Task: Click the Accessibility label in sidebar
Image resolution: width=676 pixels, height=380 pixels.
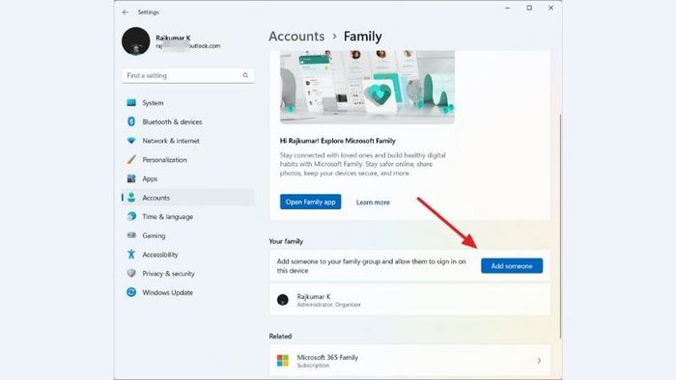Action: point(160,255)
